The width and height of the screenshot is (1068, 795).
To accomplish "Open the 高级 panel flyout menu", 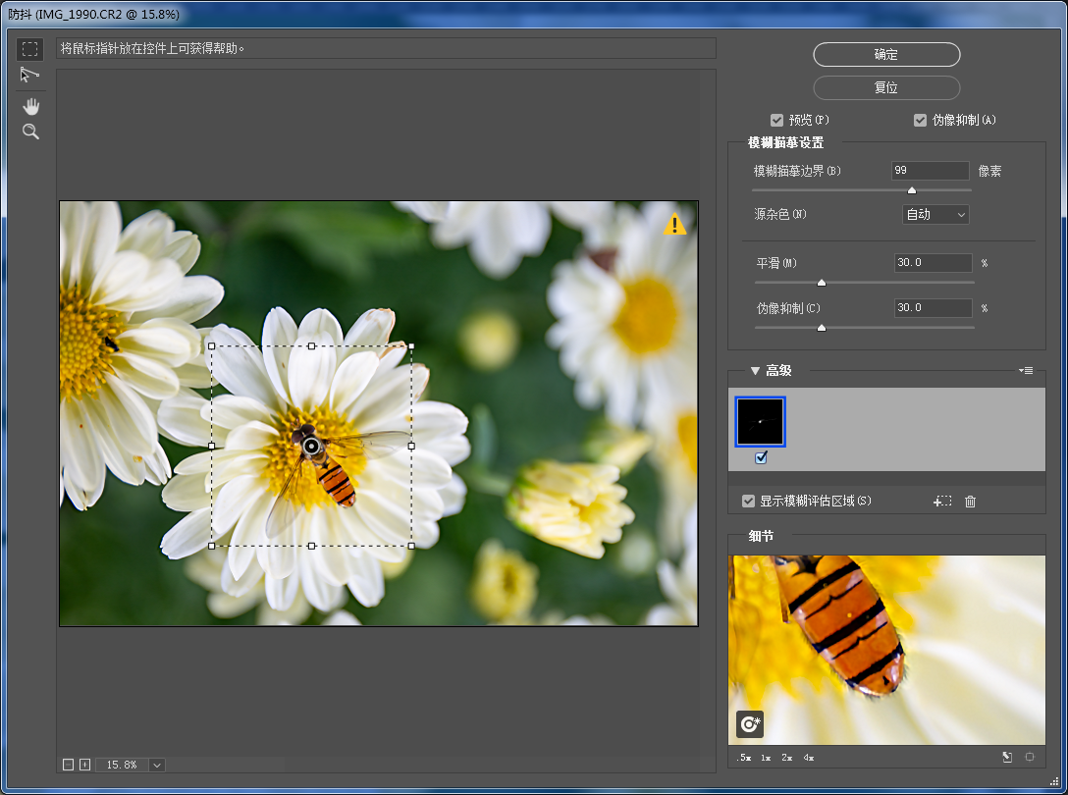I will click(x=1027, y=371).
